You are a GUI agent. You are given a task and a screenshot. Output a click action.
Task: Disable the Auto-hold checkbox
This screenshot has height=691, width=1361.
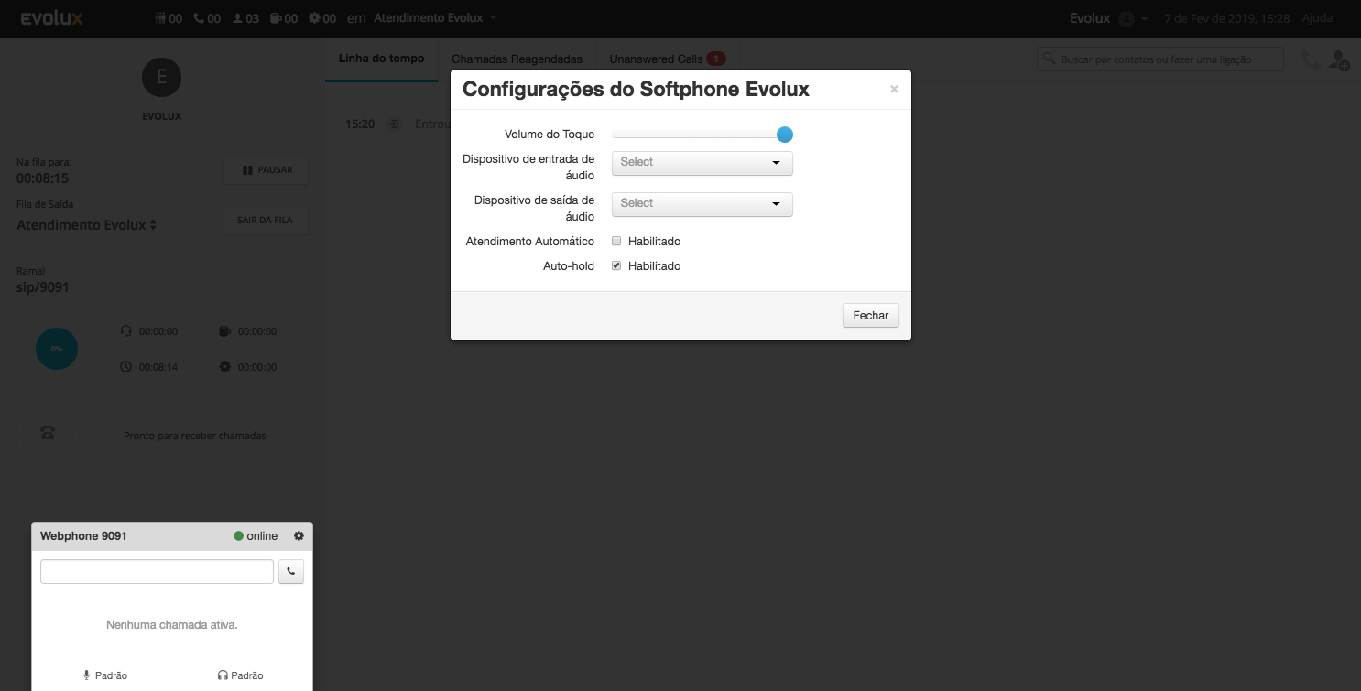pyautogui.click(x=616, y=266)
